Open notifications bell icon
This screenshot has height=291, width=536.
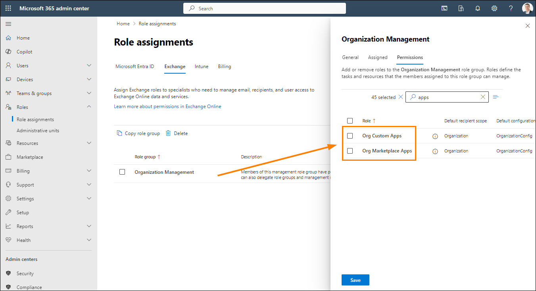point(478,8)
